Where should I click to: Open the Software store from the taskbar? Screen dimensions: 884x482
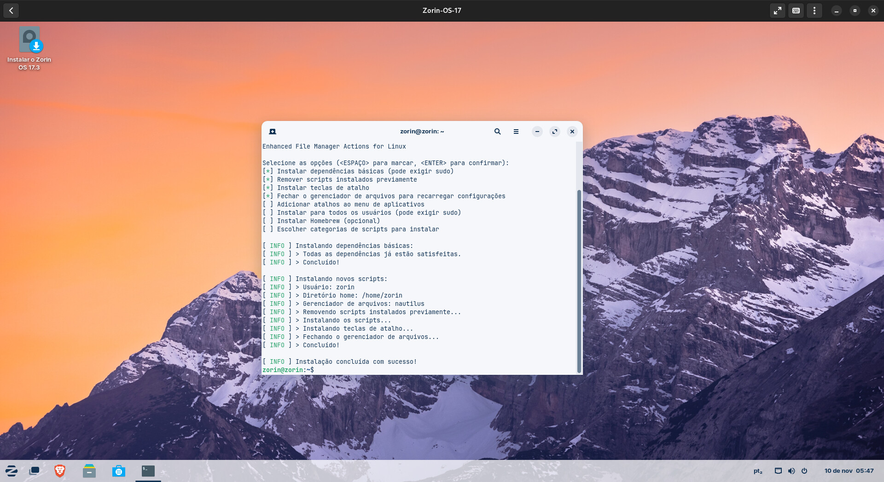click(119, 471)
